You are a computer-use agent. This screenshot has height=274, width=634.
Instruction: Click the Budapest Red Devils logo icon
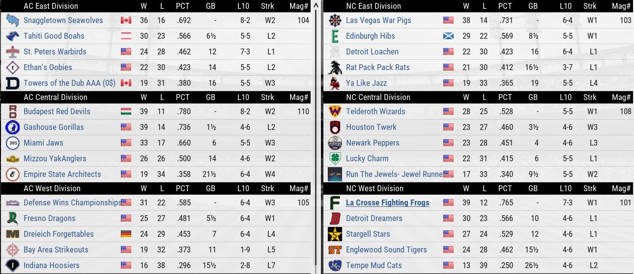pyautogui.click(x=12, y=112)
